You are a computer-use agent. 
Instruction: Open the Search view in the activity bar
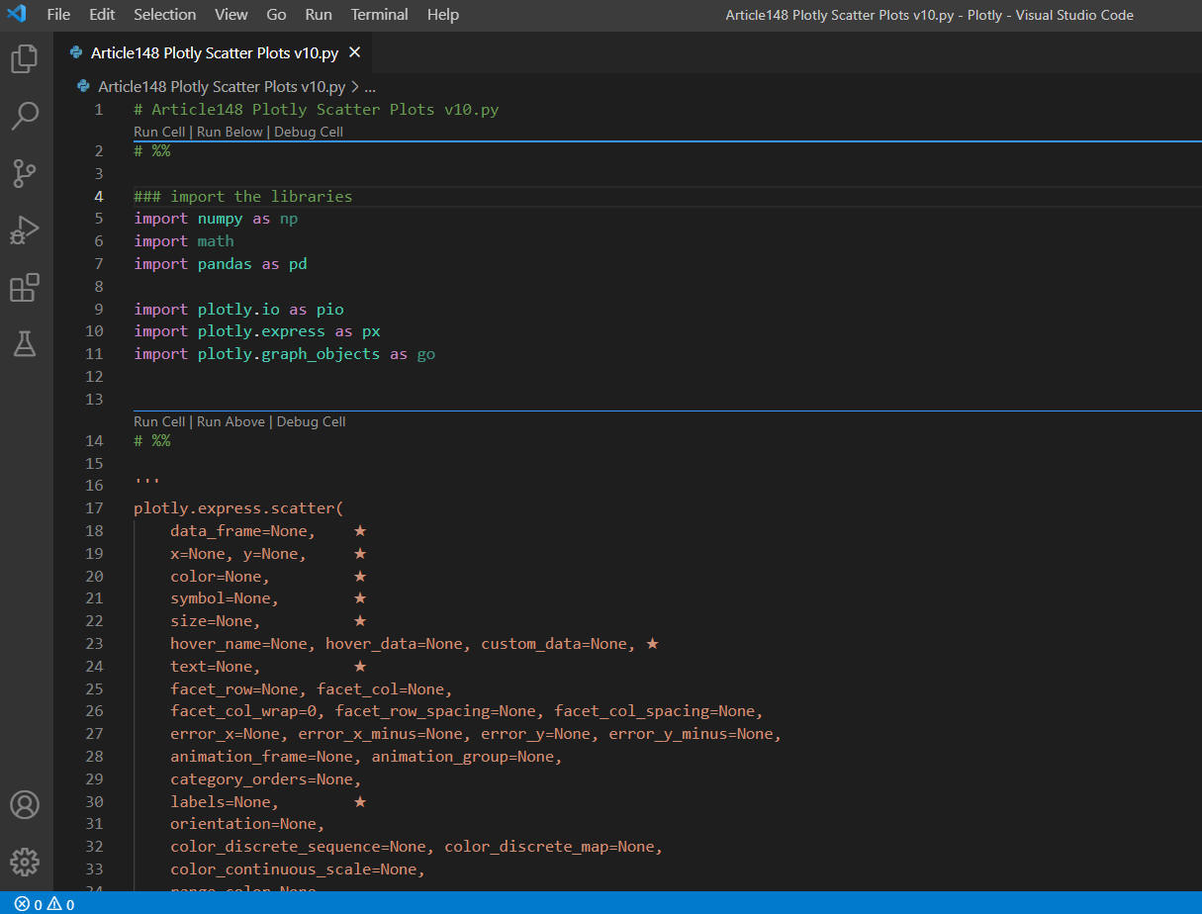25,116
